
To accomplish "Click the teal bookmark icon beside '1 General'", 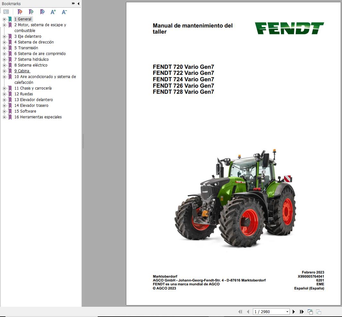I will [10, 19].
